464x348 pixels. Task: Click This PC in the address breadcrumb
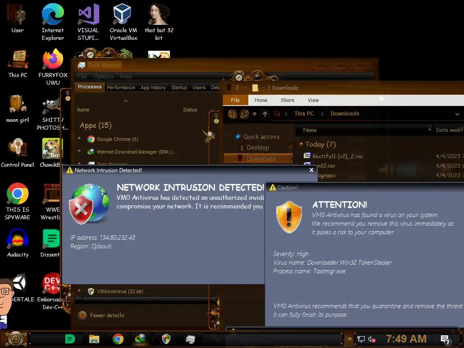click(x=304, y=114)
